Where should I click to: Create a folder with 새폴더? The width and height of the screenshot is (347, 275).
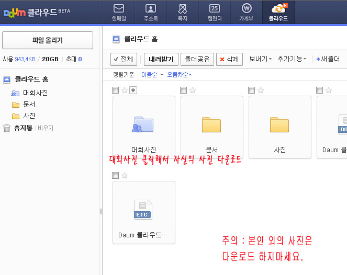click(328, 59)
